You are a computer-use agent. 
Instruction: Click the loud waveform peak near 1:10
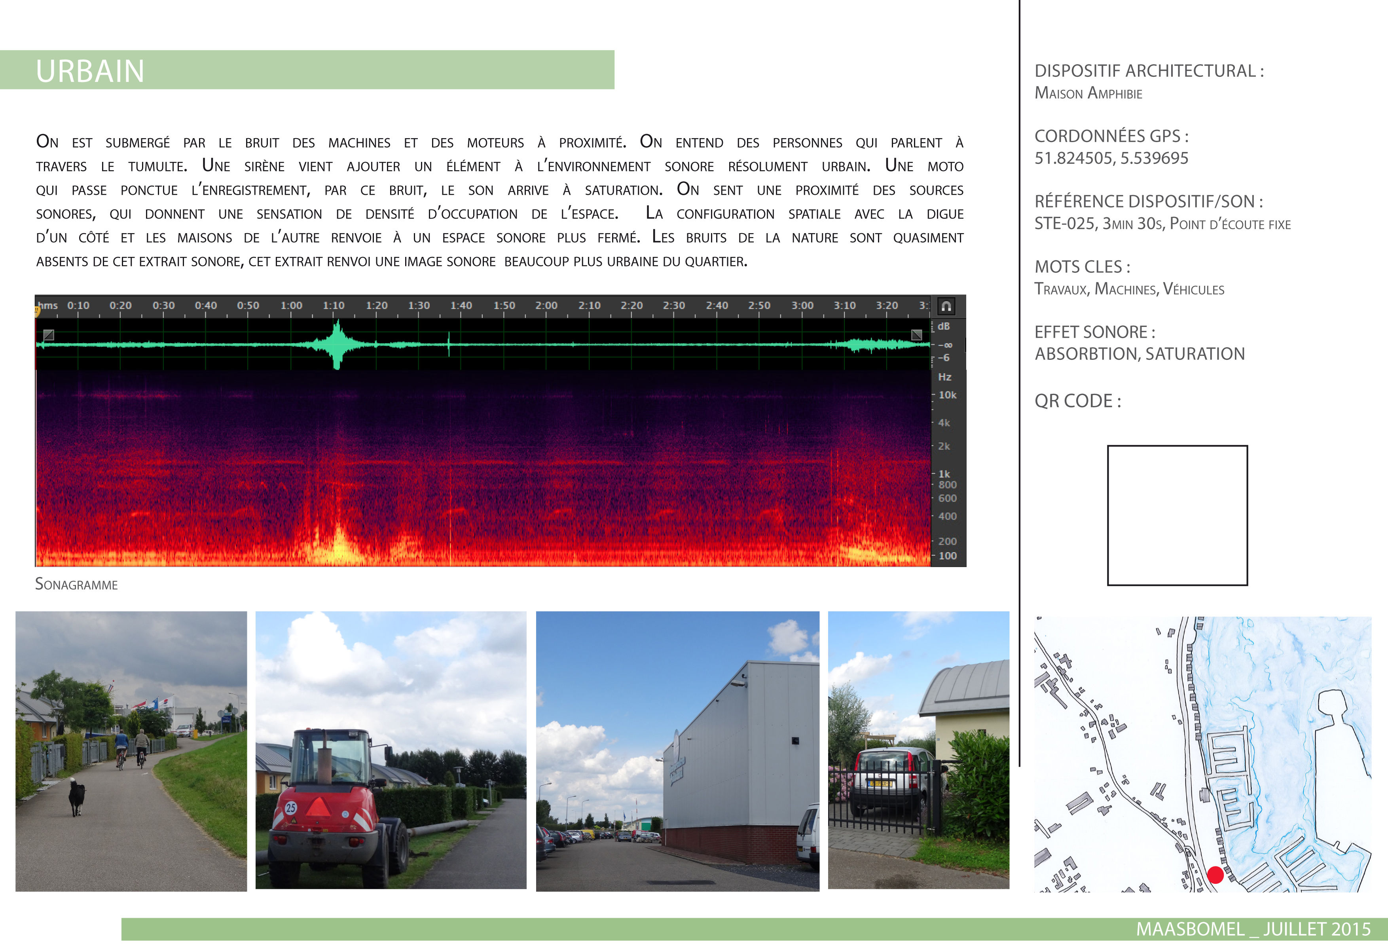click(x=338, y=345)
